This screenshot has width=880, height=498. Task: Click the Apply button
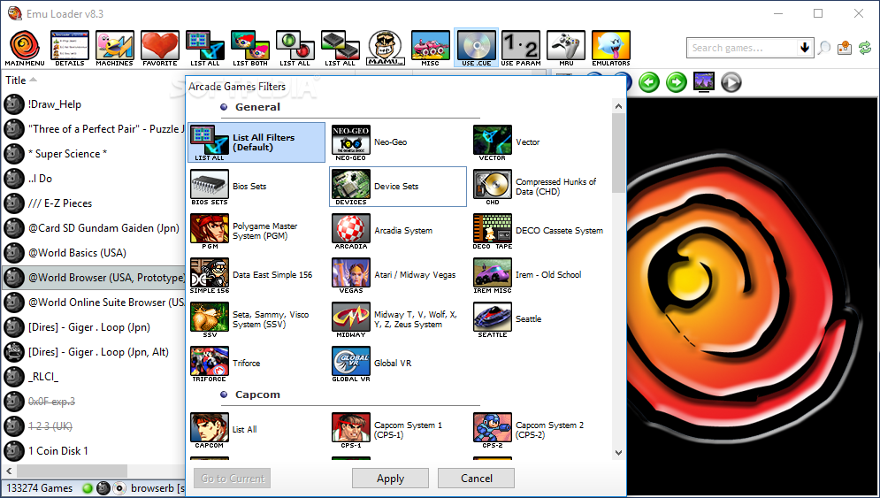(x=390, y=479)
